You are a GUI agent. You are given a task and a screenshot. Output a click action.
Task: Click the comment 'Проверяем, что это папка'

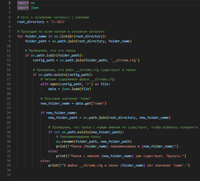click(x=50, y=51)
